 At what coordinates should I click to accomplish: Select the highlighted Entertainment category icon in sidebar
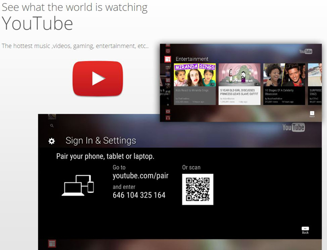pyautogui.click(x=168, y=59)
